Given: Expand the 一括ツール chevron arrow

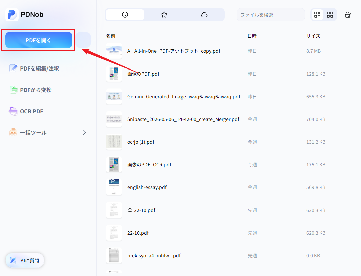Looking at the screenshot, I should (x=84, y=132).
